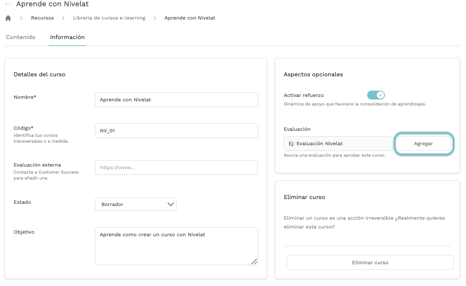Click the Eliminar curso section heading
This screenshot has width=466, height=286.
pos(305,197)
